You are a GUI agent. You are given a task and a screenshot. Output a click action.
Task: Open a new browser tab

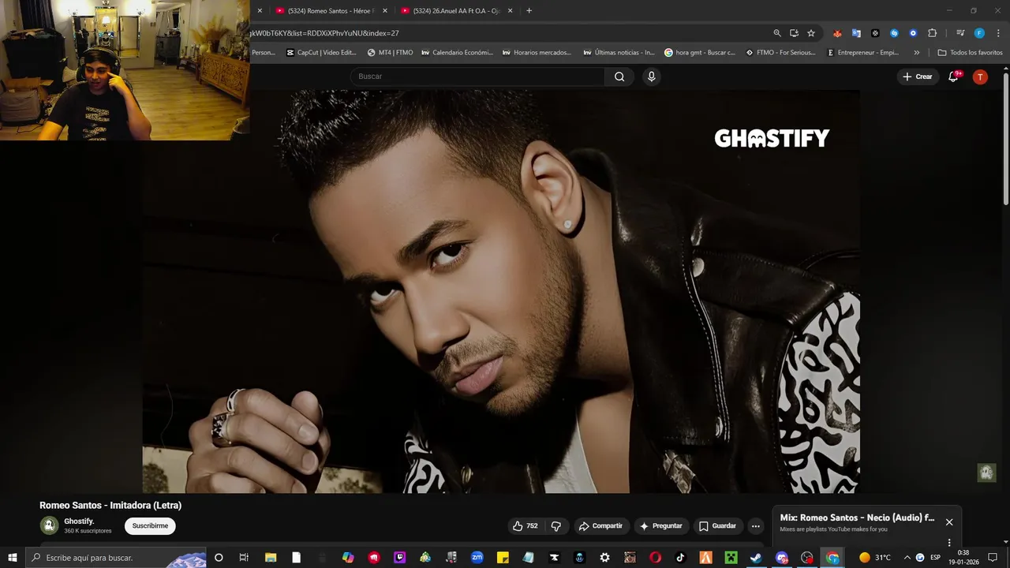(529, 10)
